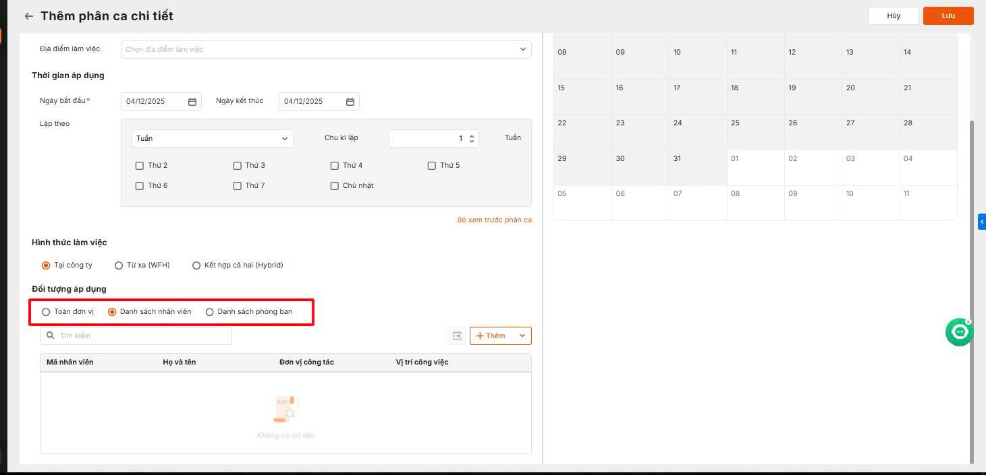
Task: Select day 14 in the calendar
Action: pos(928,62)
